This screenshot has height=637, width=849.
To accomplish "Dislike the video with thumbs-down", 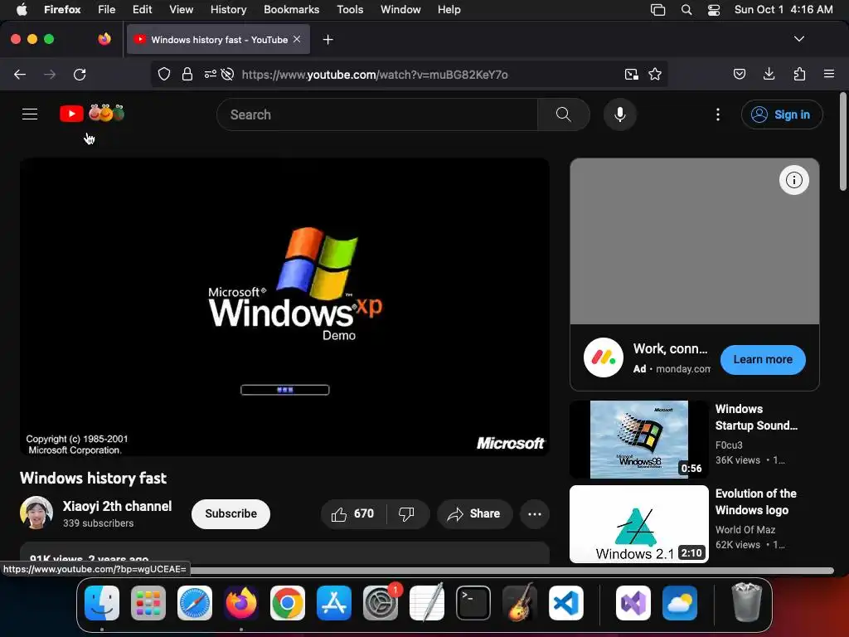I will point(406,514).
